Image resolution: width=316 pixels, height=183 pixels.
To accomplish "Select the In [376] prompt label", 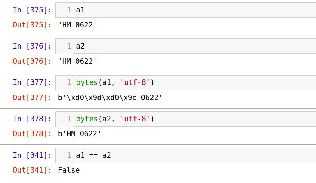I will [x=32, y=46].
